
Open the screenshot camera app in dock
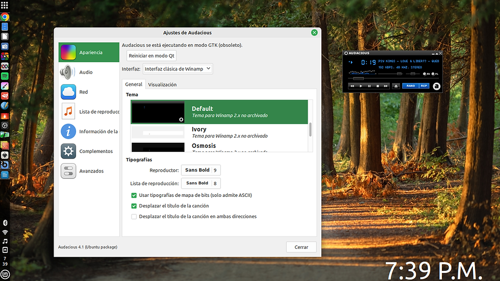point(5,46)
